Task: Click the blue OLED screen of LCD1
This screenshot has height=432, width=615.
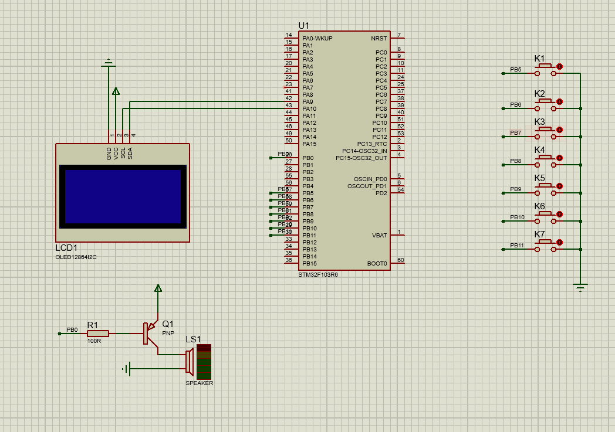Action: coord(123,196)
